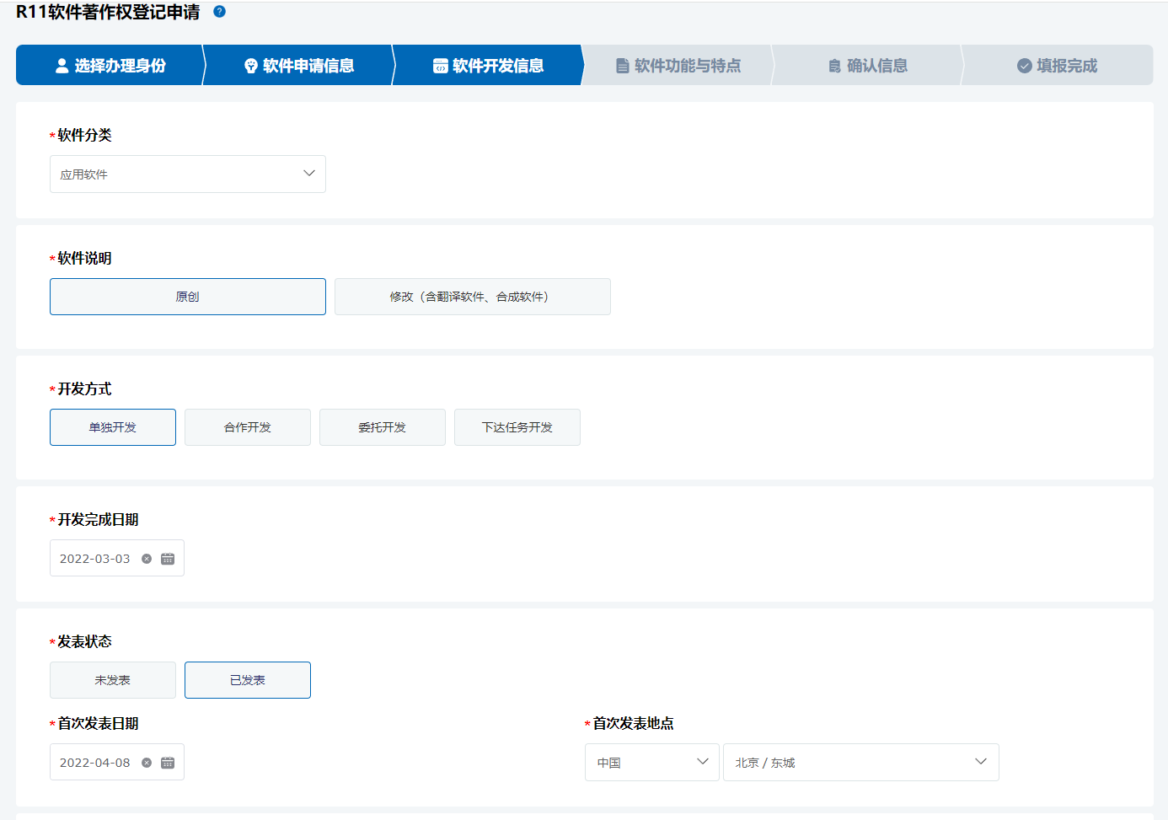Set publication status to 未发表
1168x820 pixels.
click(x=113, y=680)
